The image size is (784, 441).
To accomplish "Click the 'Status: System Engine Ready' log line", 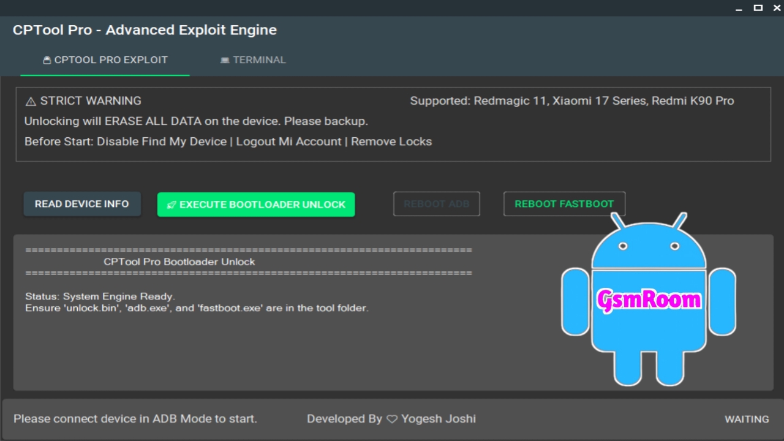I will pyautogui.click(x=100, y=296).
